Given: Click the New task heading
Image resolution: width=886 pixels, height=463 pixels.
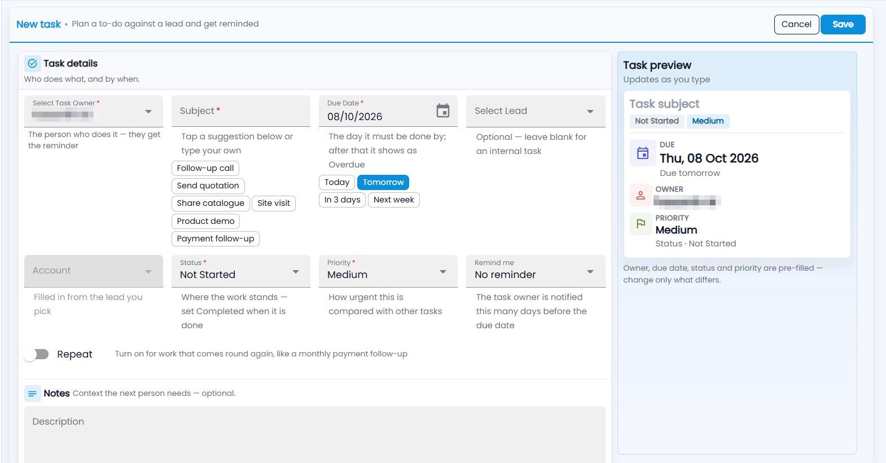Looking at the screenshot, I should 38,24.
